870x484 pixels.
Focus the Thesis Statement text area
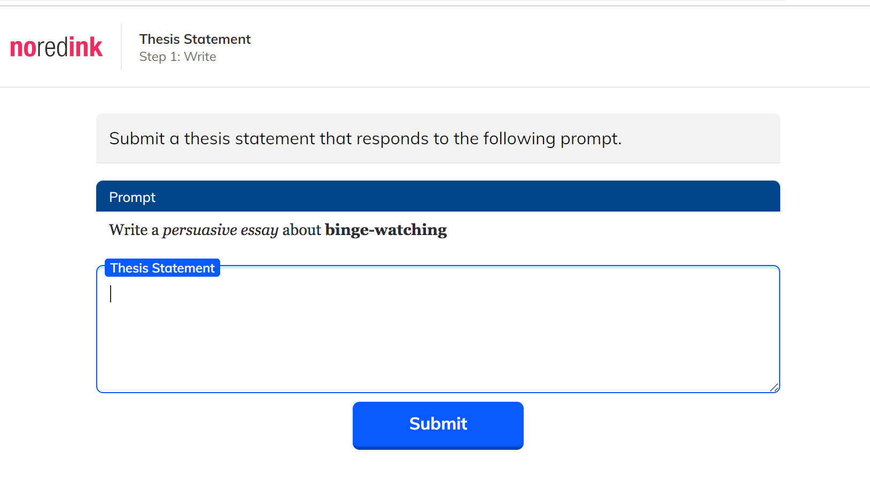click(438, 329)
